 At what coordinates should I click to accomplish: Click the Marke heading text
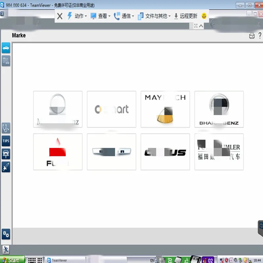(19, 36)
